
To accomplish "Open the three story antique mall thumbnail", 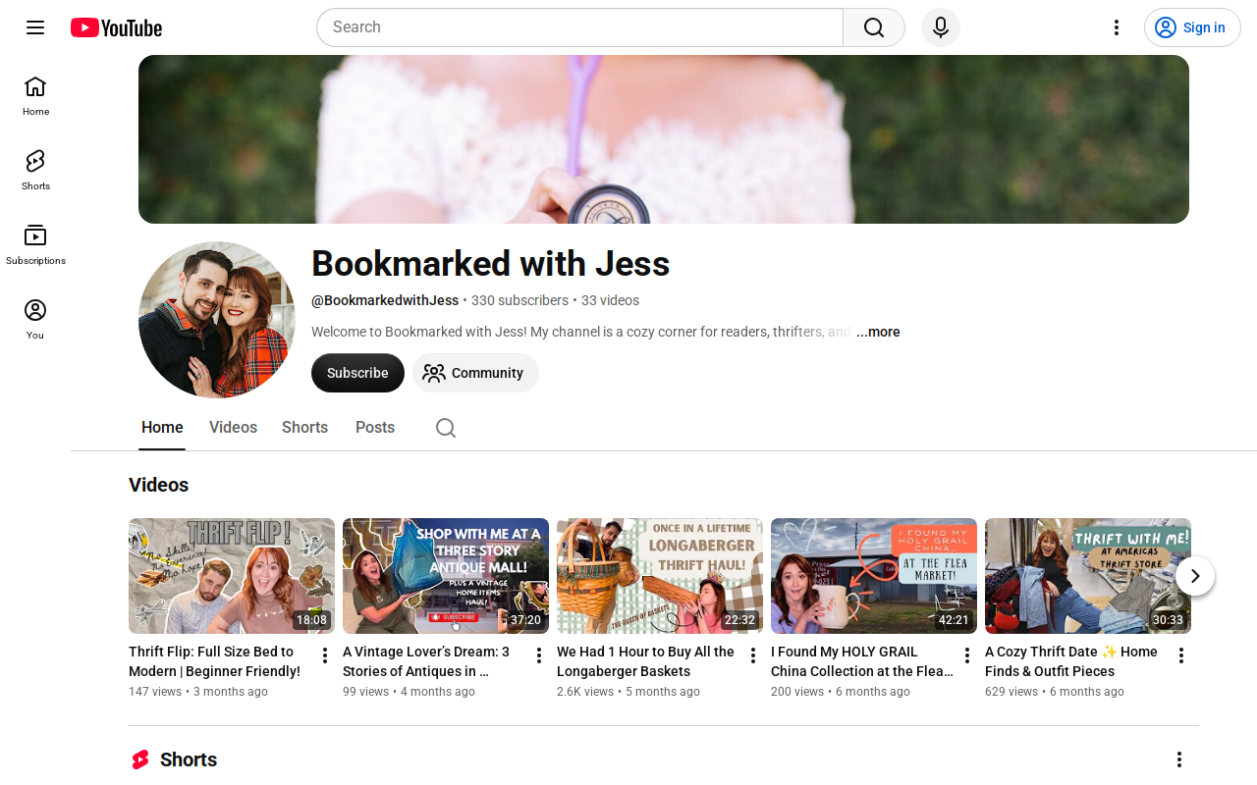I will click(x=446, y=576).
